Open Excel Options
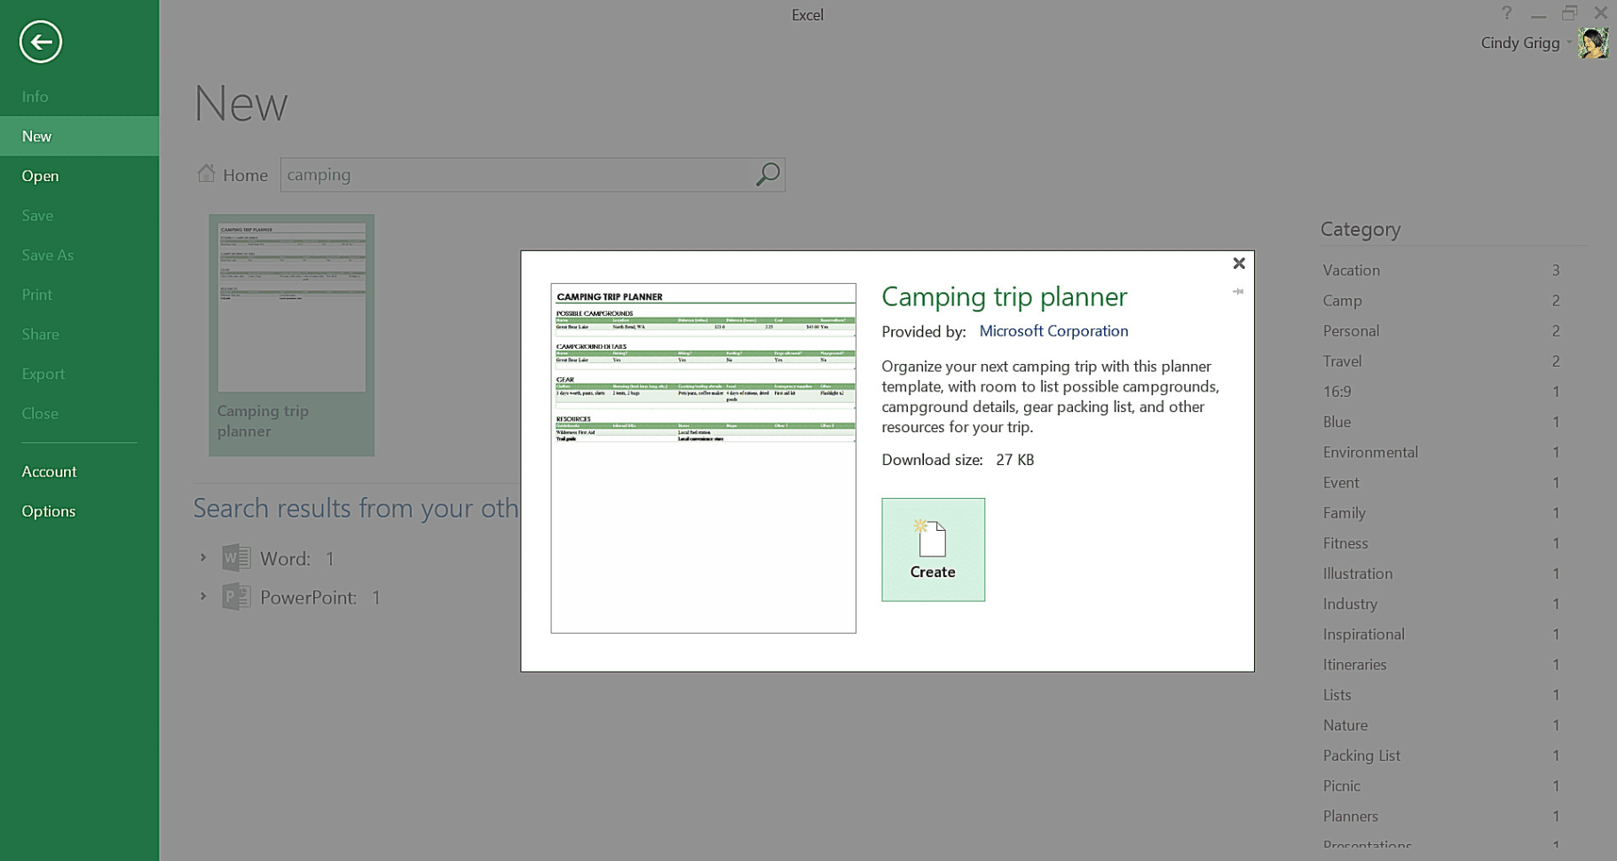The image size is (1617, 861). (80, 511)
